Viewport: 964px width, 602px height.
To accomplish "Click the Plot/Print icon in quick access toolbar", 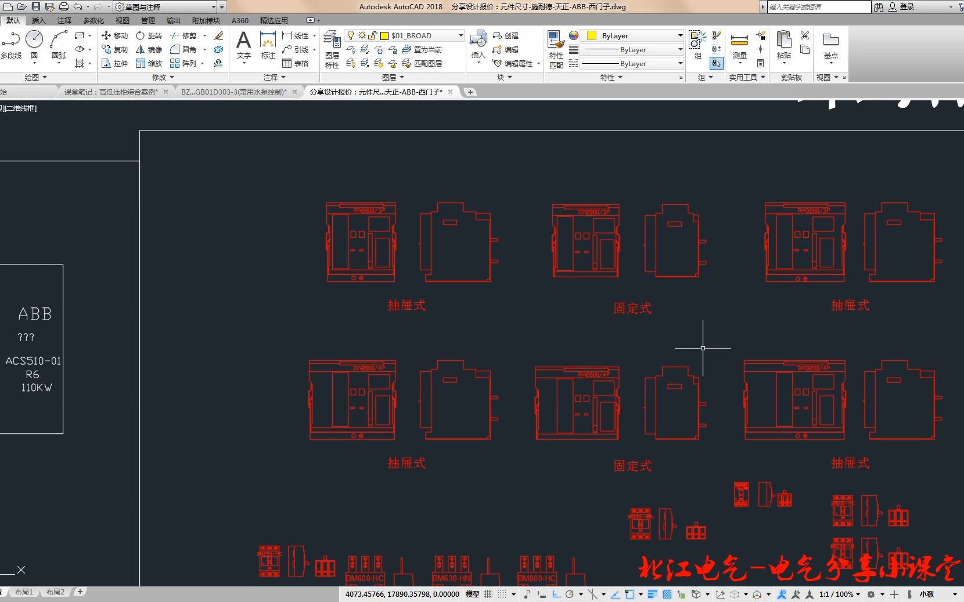I will 64,6.
